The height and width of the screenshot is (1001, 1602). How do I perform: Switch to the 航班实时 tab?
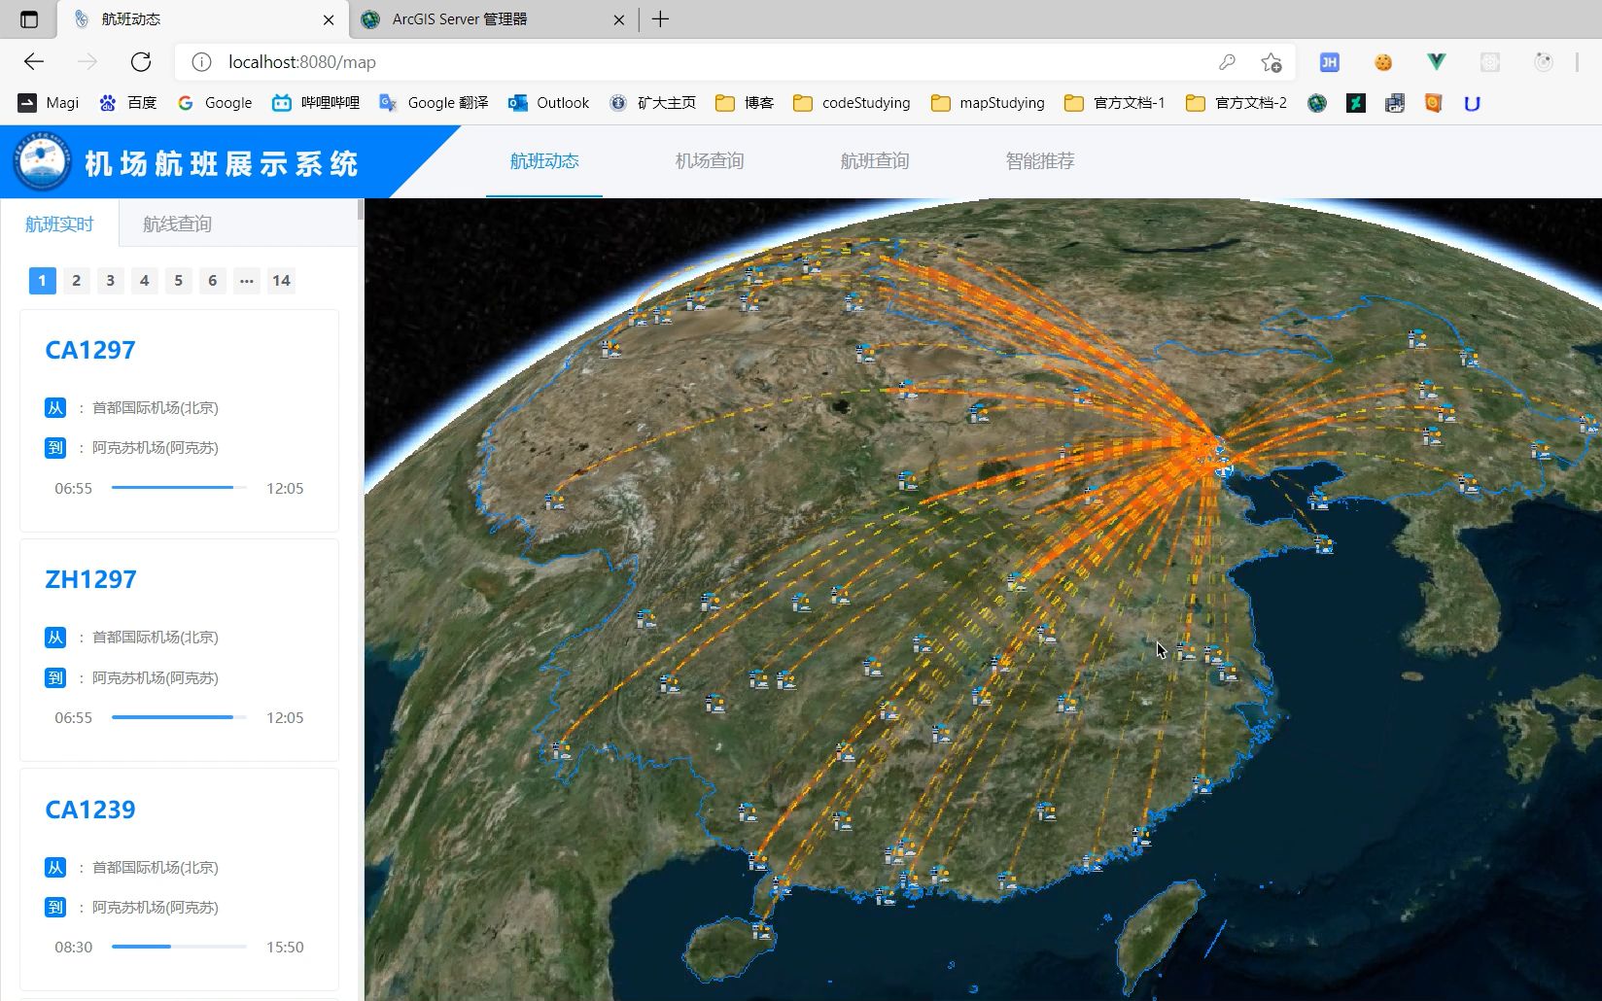[x=59, y=224]
